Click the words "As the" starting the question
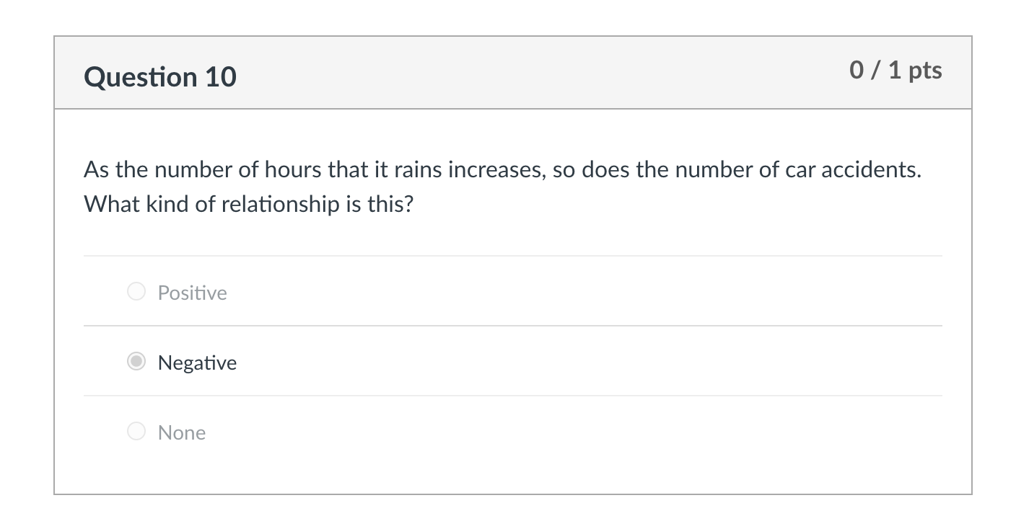Image resolution: width=1016 pixels, height=516 pixels. [x=115, y=170]
